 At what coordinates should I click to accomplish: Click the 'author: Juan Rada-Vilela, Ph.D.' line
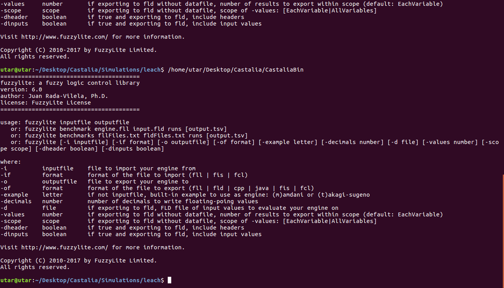click(54, 96)
